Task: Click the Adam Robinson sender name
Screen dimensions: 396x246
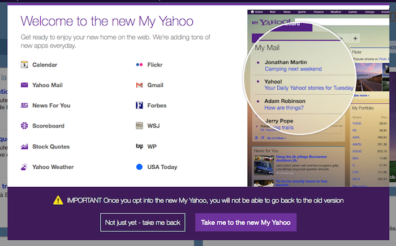Action: [x=285, y=101]
